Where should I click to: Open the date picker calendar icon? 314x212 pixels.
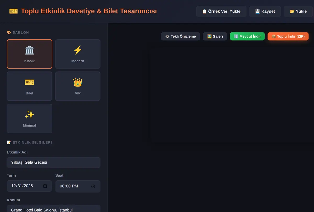pos(45,186)
